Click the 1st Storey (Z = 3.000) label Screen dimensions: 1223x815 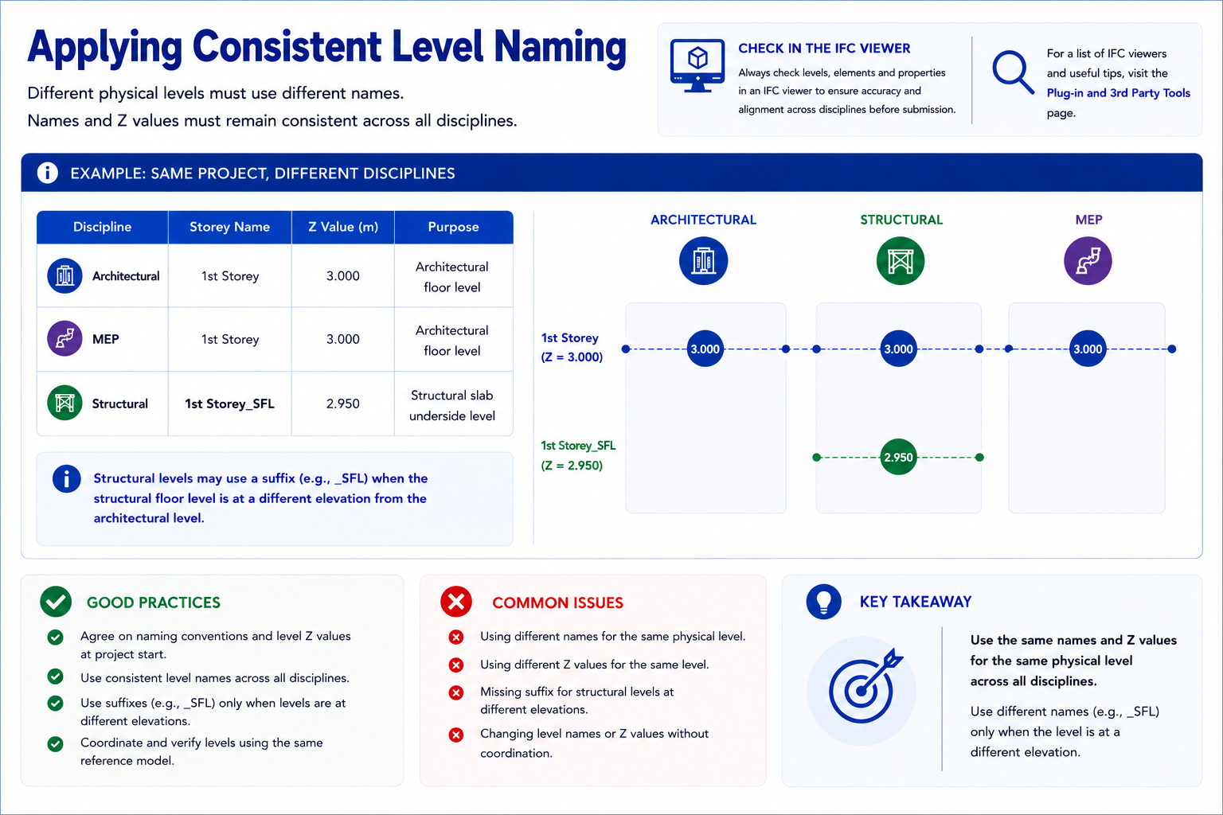coord(572,348)
